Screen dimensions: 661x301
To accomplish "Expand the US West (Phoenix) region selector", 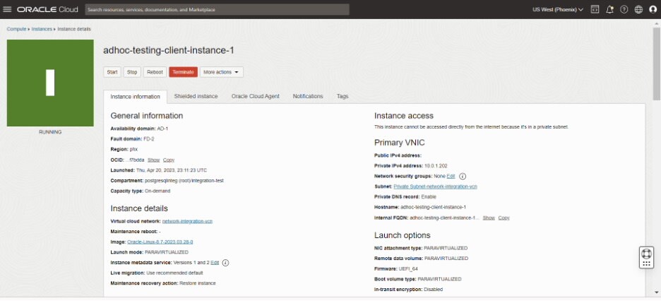I will pos(558,9).
